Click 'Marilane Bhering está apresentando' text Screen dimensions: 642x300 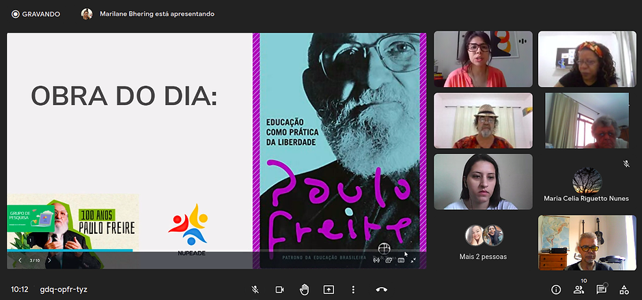click(157, 14)
